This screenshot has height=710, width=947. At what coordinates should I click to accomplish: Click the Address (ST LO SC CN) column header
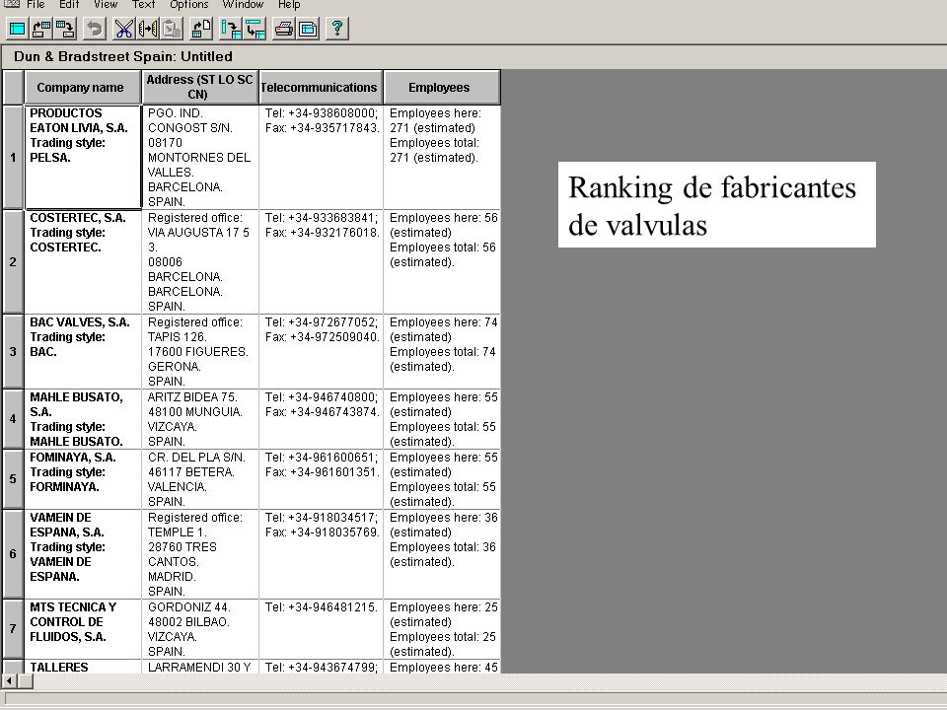(x=200, y=87)
